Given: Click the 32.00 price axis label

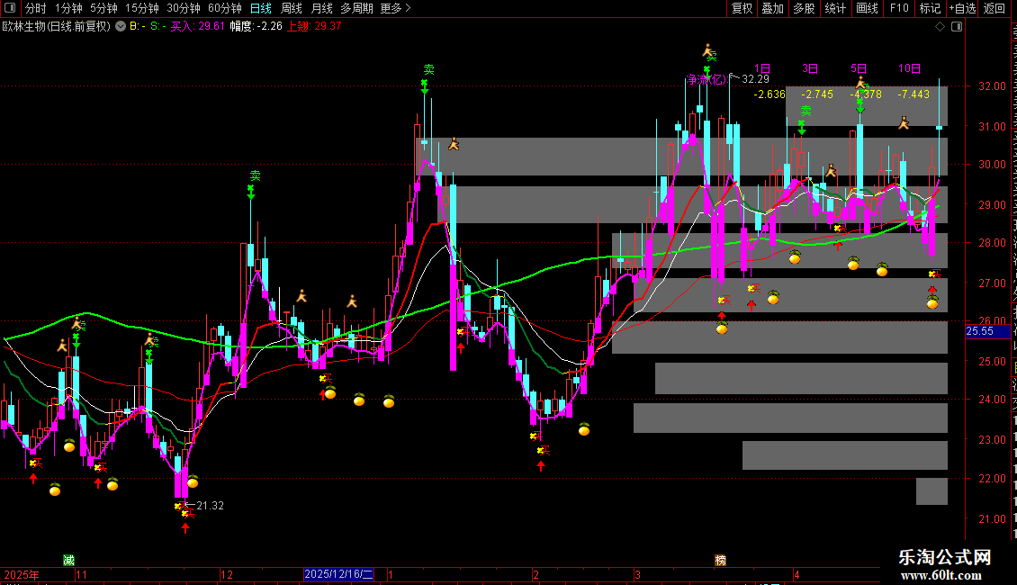Looking at the screenshot, I should [993, 85].
